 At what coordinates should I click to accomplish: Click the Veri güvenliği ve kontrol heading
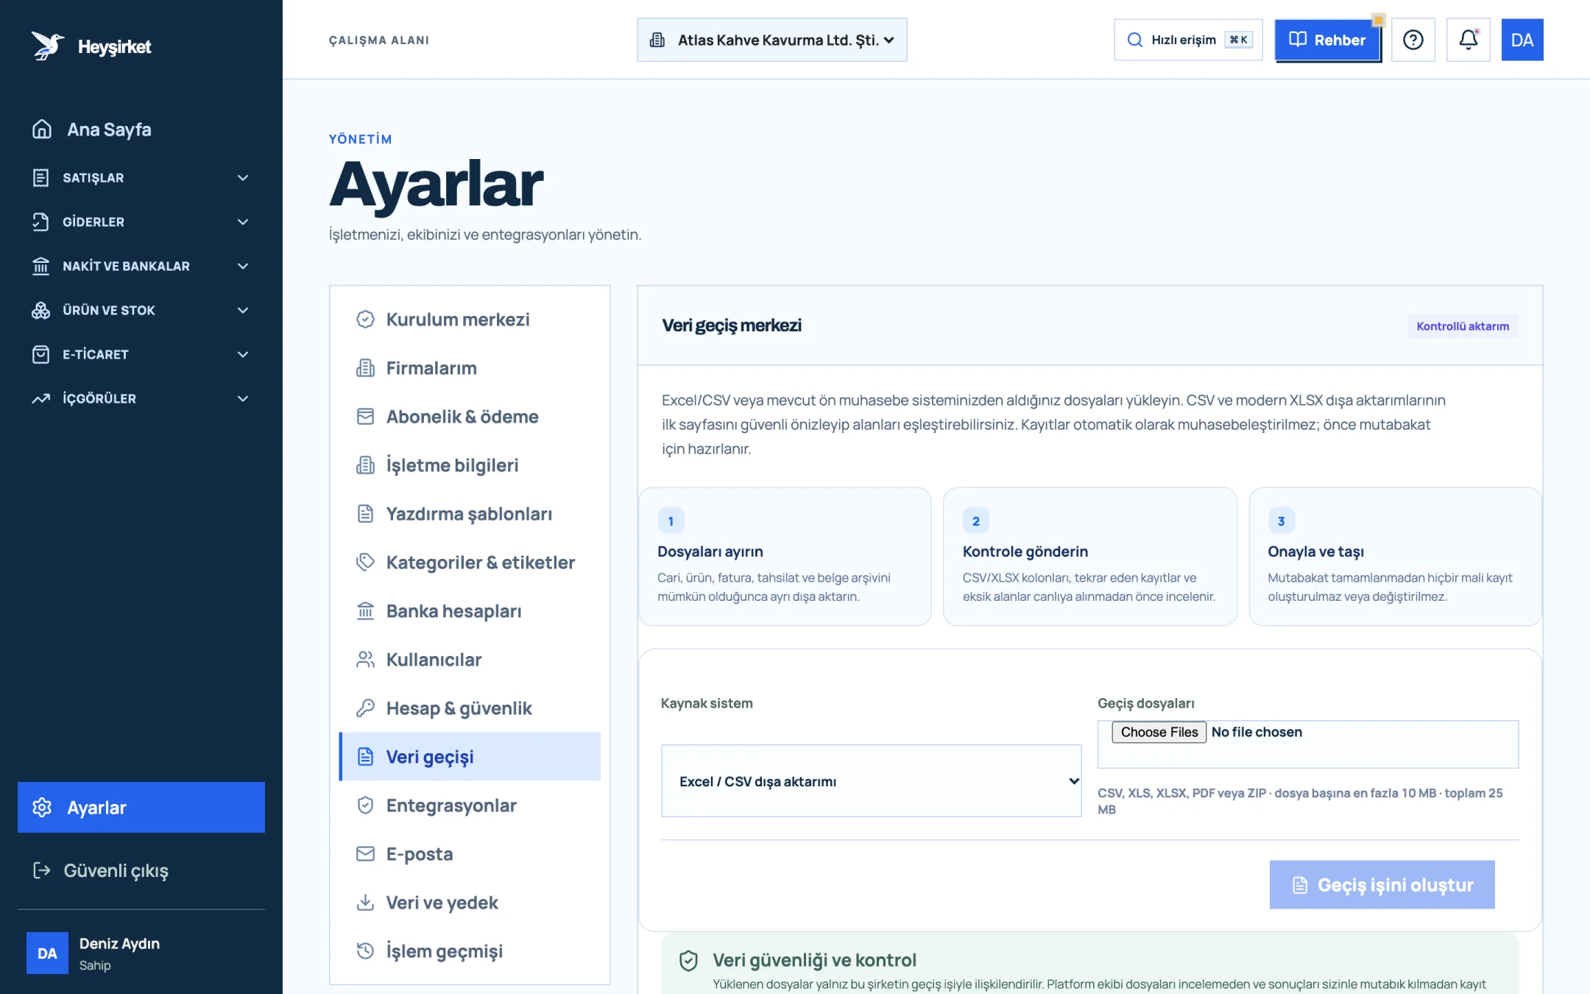click(814, 960)
